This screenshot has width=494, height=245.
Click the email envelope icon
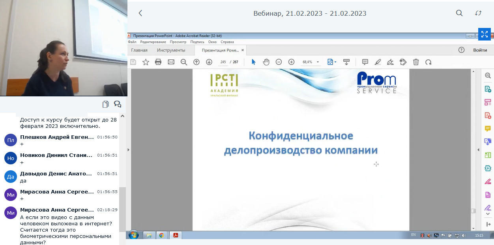pyautogui.click(x=171, y=62)
